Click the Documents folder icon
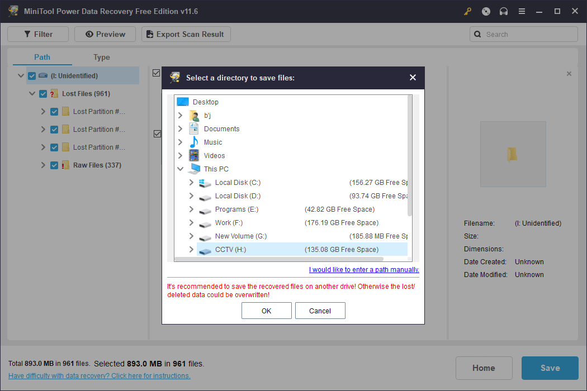 (x=194, y=128)
